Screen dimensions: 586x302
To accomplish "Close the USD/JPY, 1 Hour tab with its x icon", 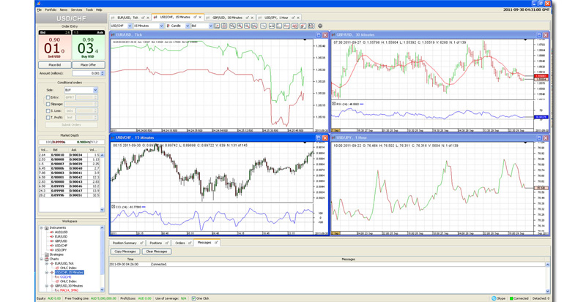I will pyautogui.click(x=298, y=18).
